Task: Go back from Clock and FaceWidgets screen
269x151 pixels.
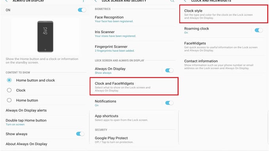Action: 185,1
